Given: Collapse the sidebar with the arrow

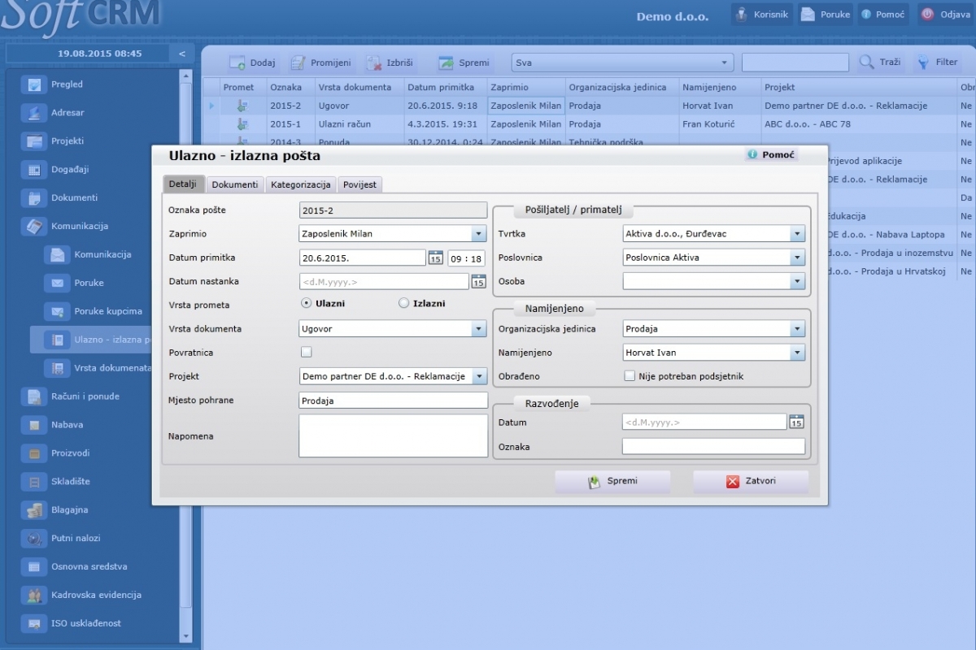Looking at the screenshot, I should (182, 54).
